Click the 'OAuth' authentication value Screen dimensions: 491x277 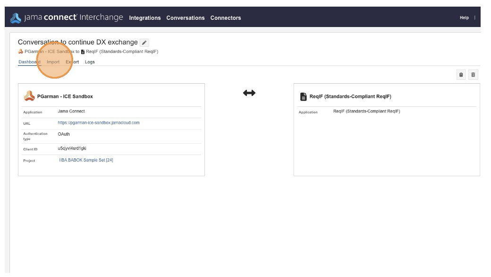pos(64,134)
